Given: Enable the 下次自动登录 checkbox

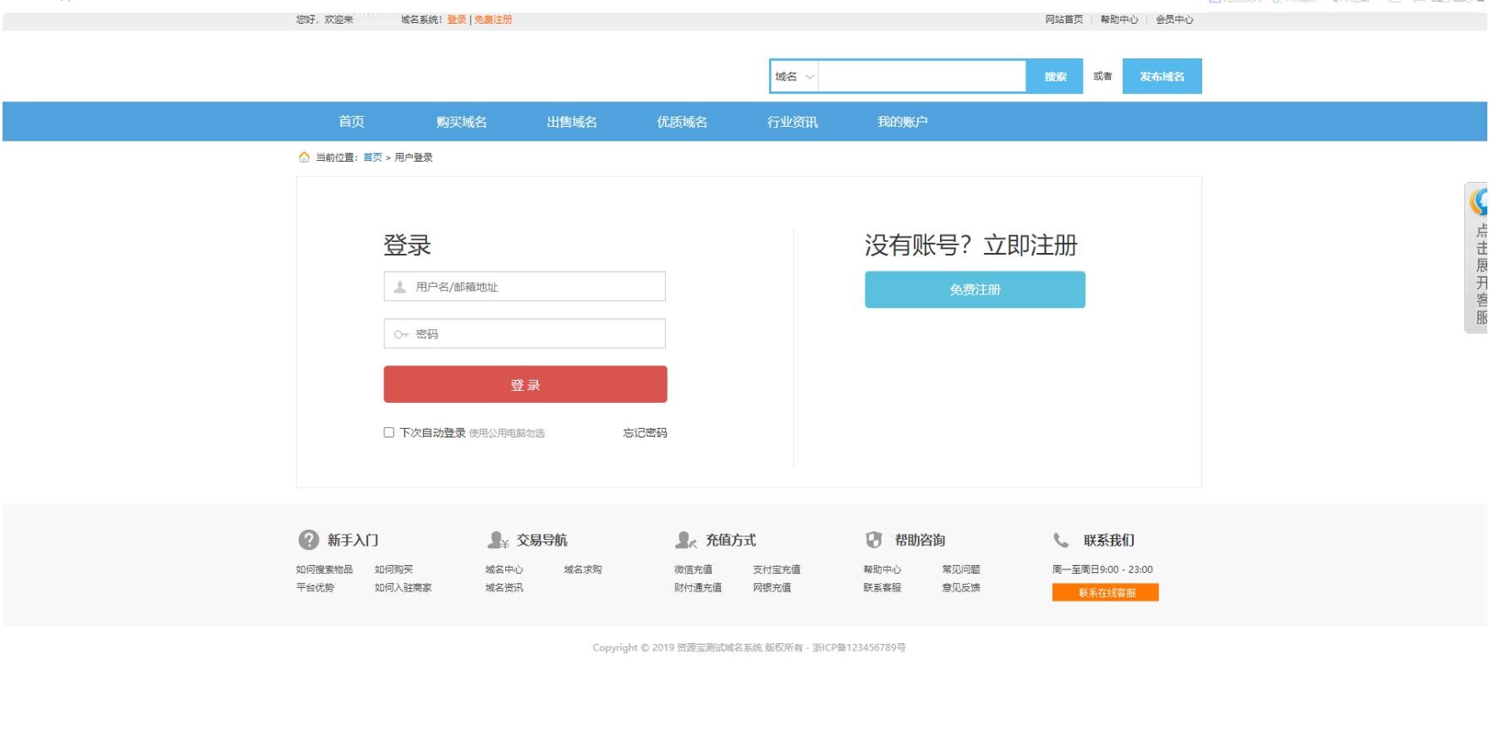Looking at the screenshot, I should [x=389, y=432].
